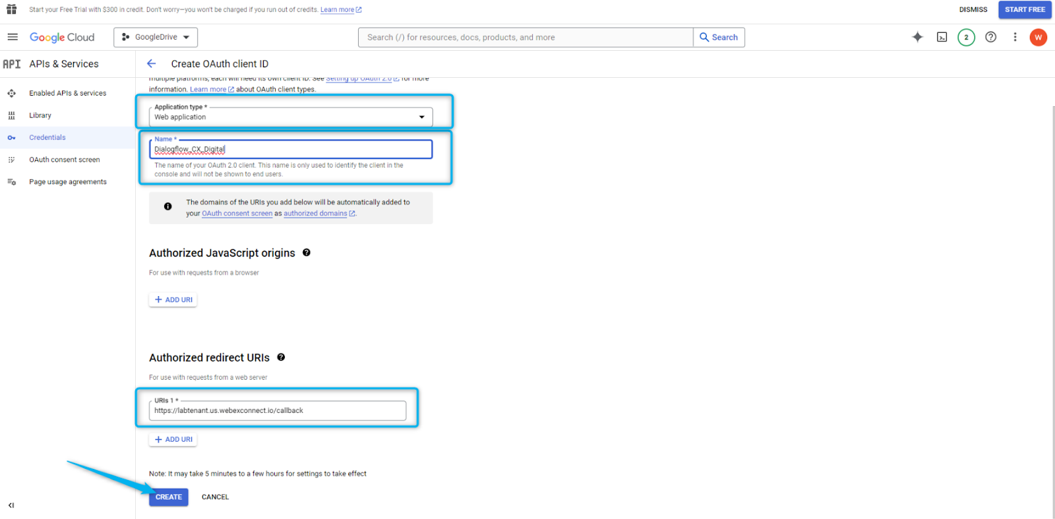Open notifications badge showing 2
This screenshot has height=519, width=1055.
[x=966, y=37]
